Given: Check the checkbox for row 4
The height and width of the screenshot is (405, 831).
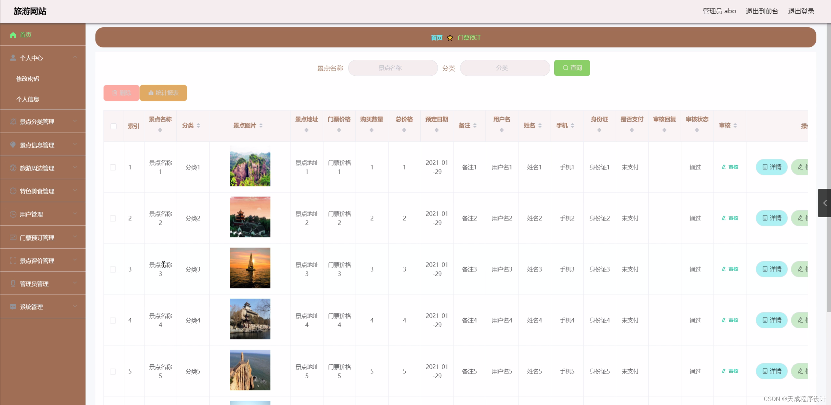Looking at the screenshot, I should point(113,320).
